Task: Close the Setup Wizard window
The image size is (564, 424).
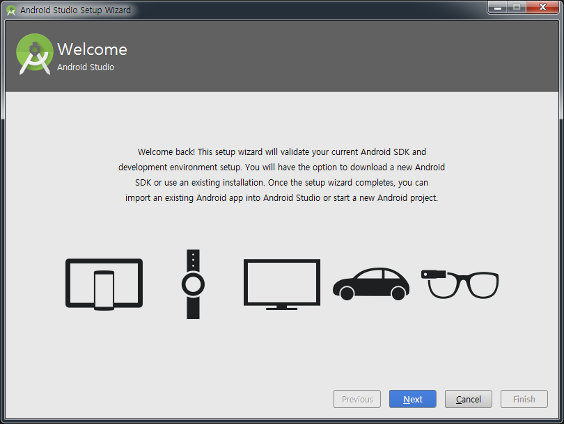Action: click(542, 7)
